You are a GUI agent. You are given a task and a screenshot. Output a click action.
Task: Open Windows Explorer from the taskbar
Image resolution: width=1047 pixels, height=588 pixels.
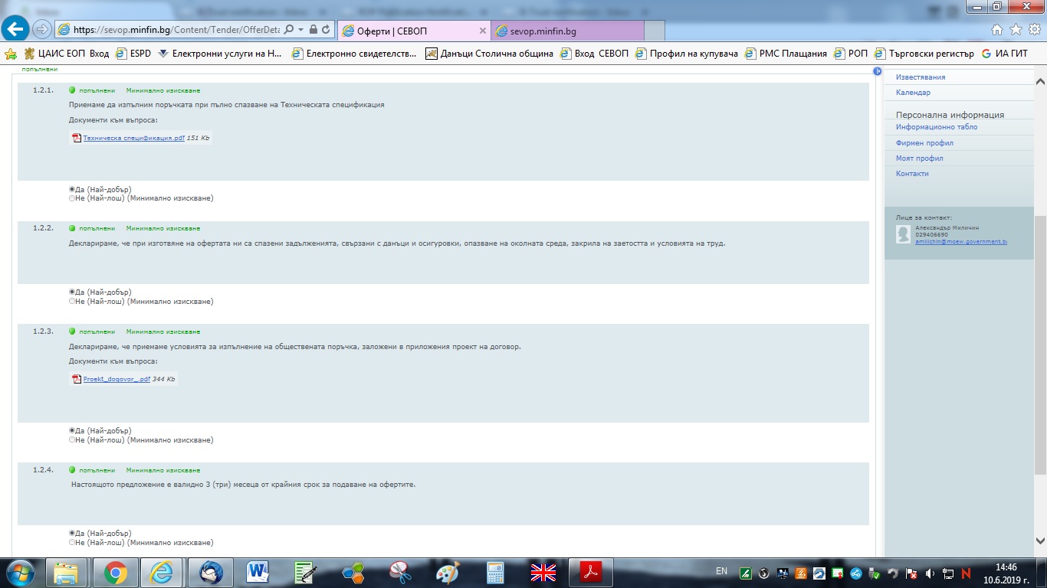coord(67,573)
